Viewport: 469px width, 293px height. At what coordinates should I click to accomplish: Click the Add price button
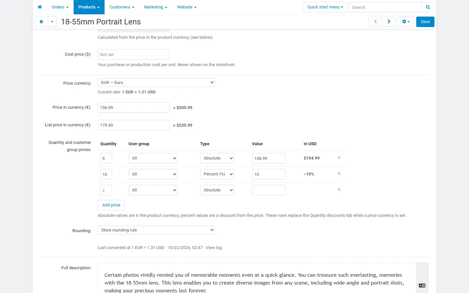pos(111,205)
